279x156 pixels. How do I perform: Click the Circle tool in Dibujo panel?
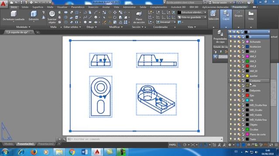click(96, 17)
